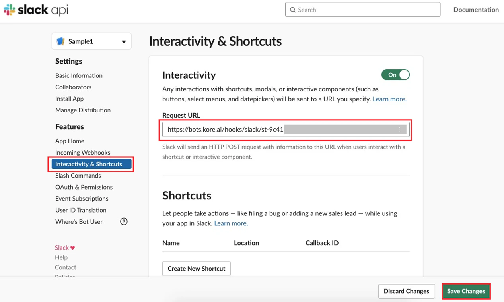Navigate to Event Subscriptions
This screenshot has width=504, height=302.
[x=82, y=198]
